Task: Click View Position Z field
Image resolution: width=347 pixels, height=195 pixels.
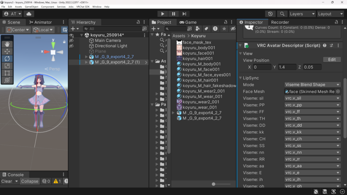Action: tap(312, 67)
